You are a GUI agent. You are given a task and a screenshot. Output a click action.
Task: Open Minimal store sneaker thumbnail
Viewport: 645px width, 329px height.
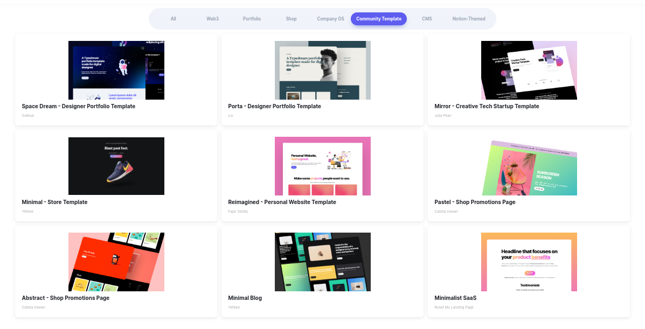116,166
